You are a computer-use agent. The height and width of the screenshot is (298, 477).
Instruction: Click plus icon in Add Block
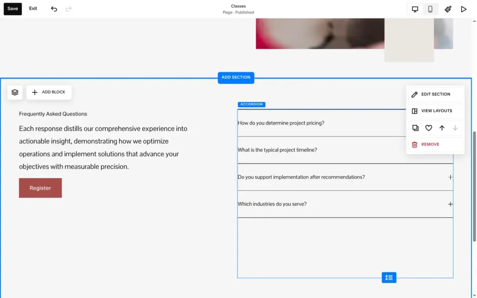point(34,92)
